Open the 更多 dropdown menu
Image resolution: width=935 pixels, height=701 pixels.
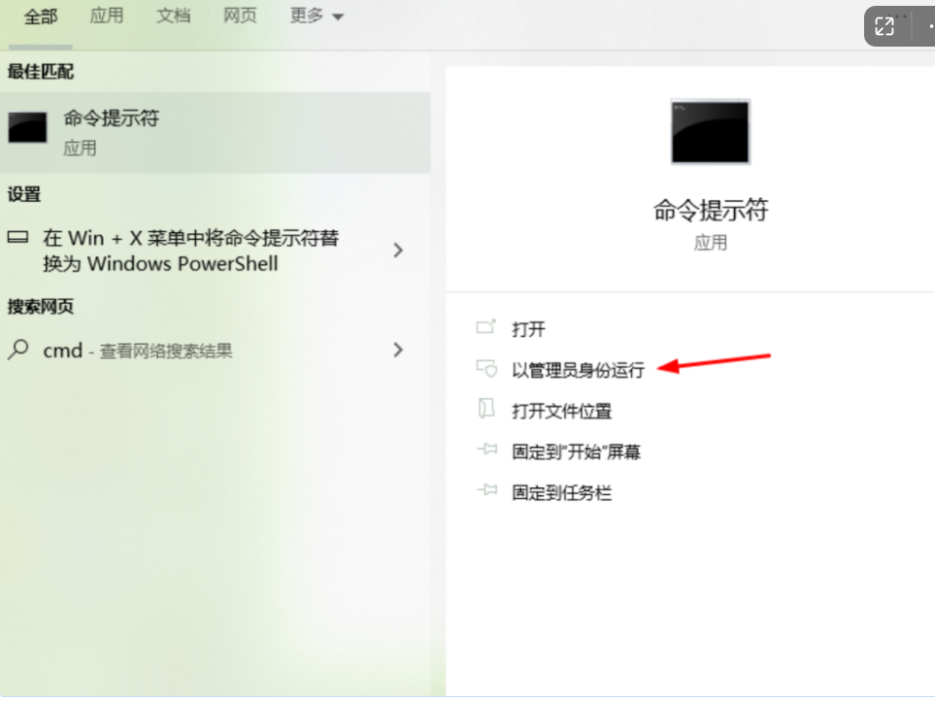(x=317, y=16)
